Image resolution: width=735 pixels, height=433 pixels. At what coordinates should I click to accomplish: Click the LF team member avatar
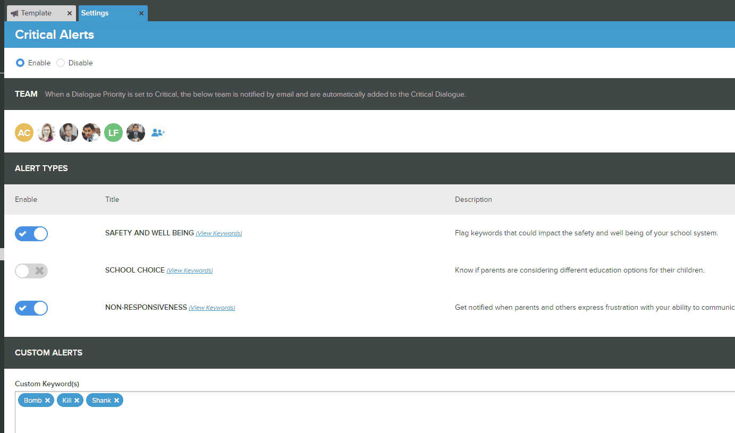tap(113, 133)
